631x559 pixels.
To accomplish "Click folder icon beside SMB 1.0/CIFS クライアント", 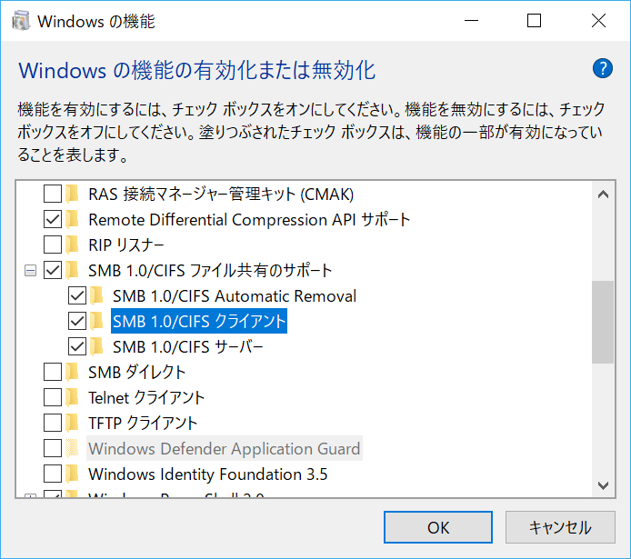I will (x=96, y=321).
